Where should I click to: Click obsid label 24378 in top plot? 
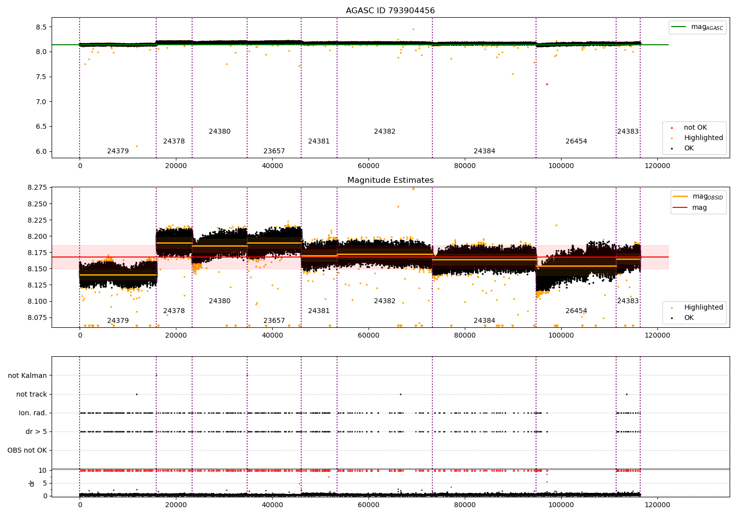point(174,142)
